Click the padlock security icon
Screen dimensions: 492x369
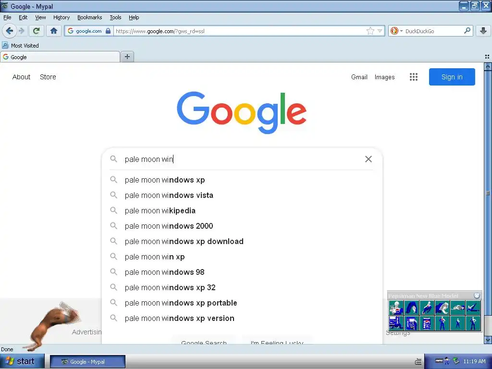(108, 31)
